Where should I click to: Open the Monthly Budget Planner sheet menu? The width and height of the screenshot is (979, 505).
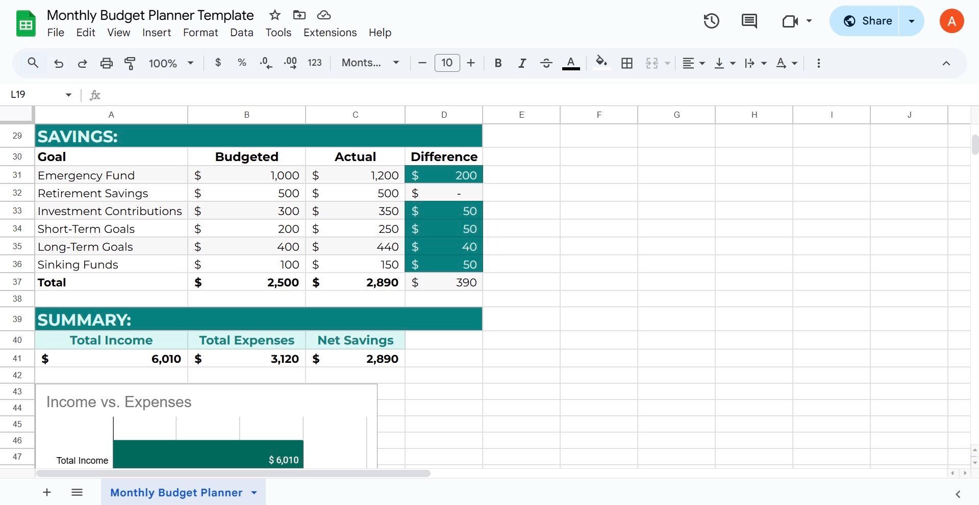[x=254, y=492]
